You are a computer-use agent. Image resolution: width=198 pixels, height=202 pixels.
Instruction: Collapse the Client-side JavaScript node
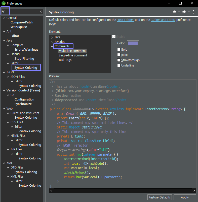click(8, 113)
